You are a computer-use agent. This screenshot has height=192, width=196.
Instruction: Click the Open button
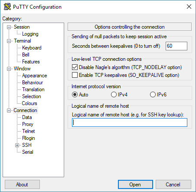click(135, 185)
